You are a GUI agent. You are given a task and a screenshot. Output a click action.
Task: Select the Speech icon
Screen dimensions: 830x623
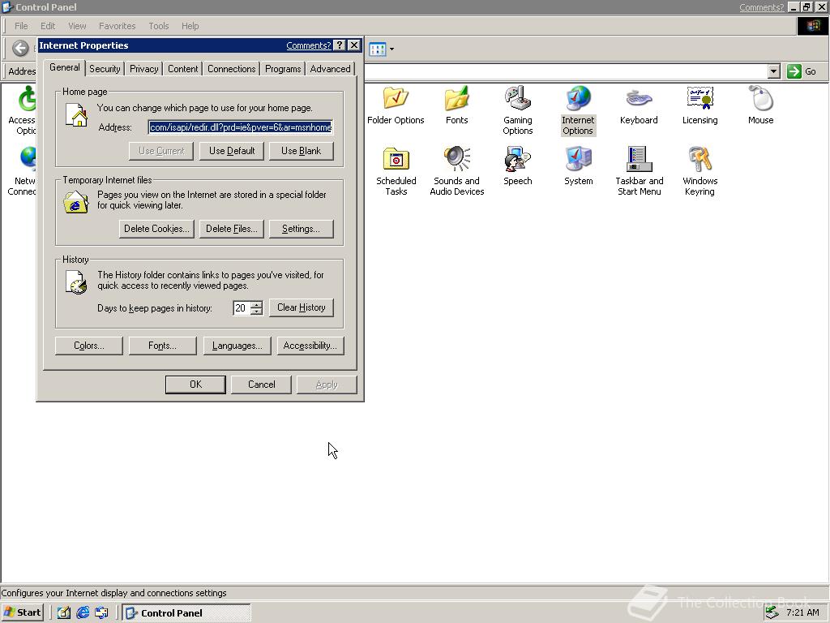(x=517, y=165)
